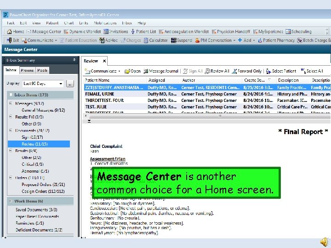Collapse the Messages tree node

pyautogui.click(x=11, y=103)
